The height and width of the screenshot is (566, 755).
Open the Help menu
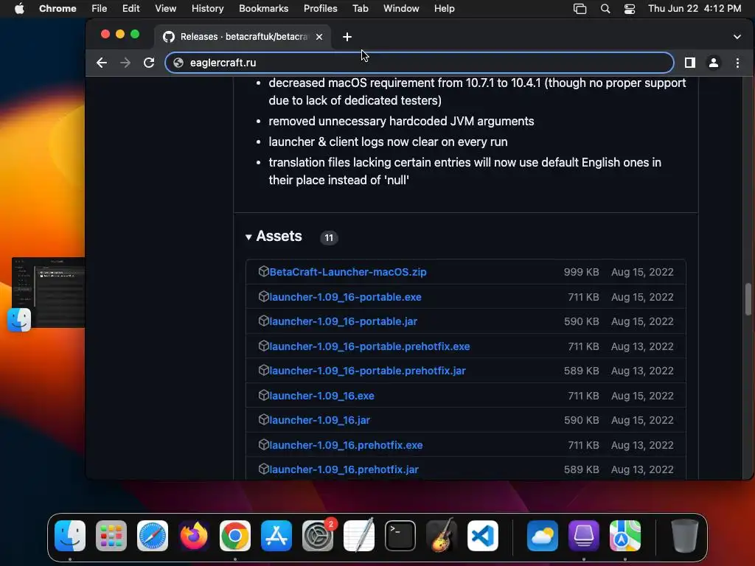[x=444, y=9]
